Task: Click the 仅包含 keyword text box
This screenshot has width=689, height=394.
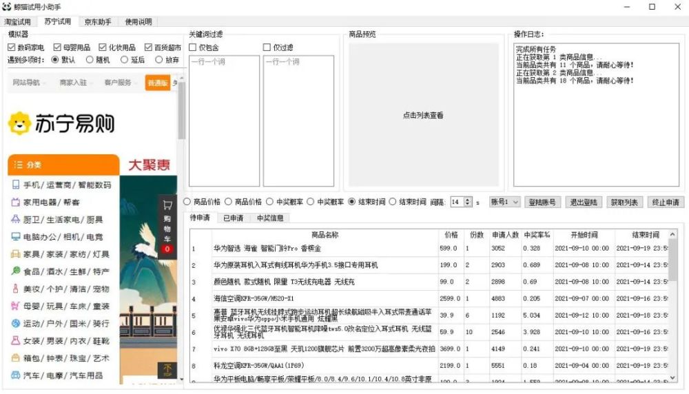Action: [224, 121]
